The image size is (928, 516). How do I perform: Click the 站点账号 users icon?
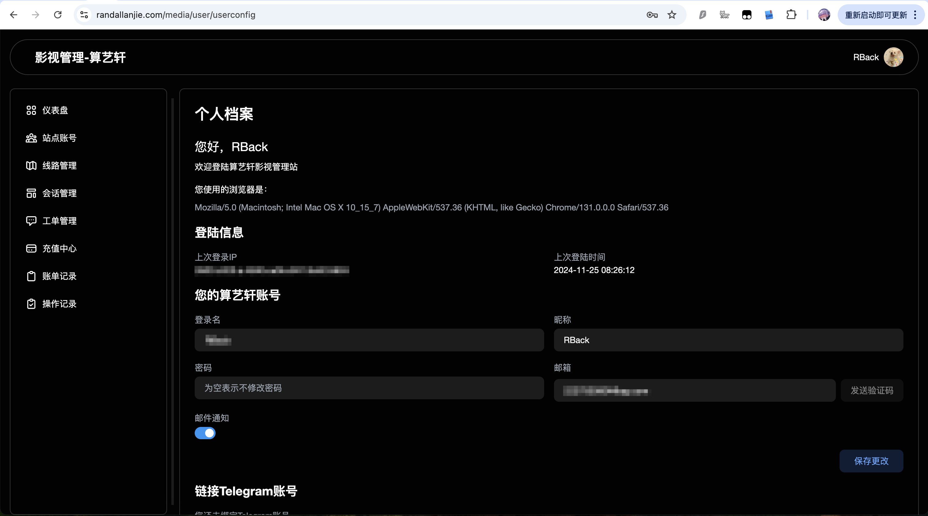31,138
